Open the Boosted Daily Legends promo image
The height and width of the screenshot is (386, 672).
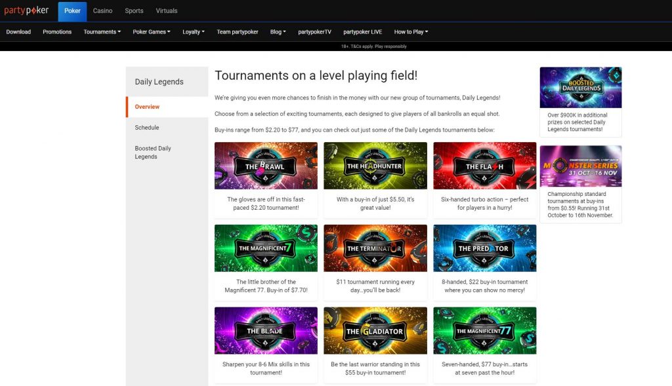(581, 87)
